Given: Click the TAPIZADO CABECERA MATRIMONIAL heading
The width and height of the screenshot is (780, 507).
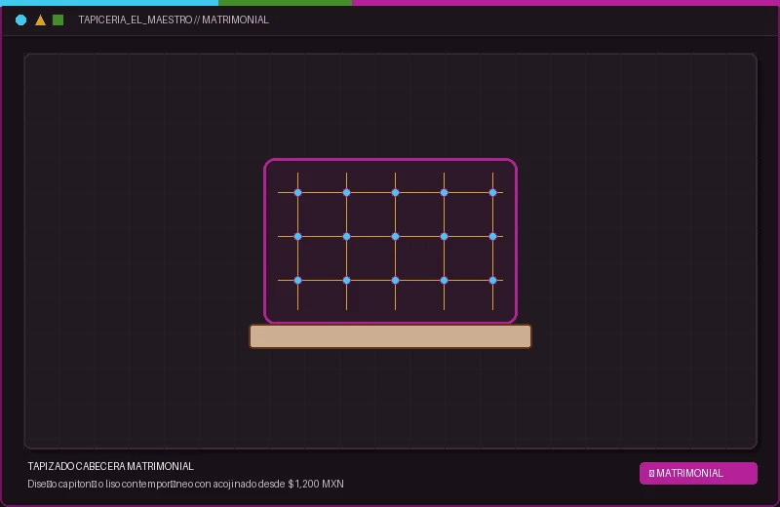Looking at the screenshot, I should point(110,466).
